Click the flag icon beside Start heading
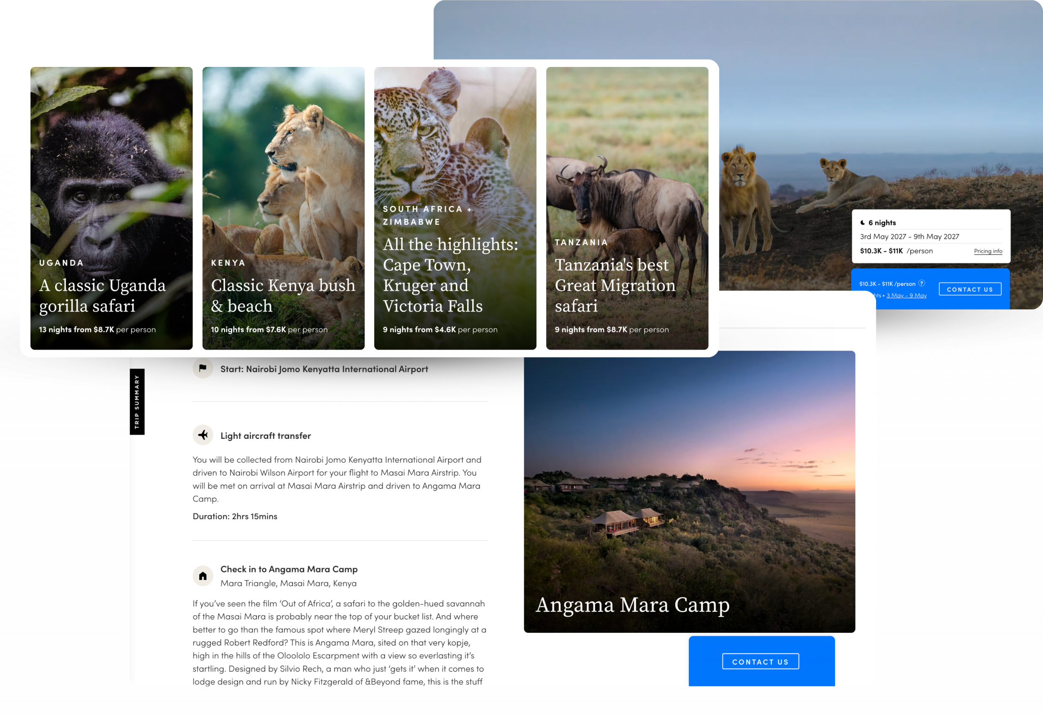This screenshot has width=1043, height=714. tap(203, 369)
